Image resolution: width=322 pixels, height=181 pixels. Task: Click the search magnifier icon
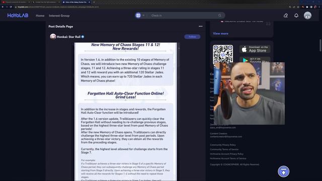coord(220,16)
